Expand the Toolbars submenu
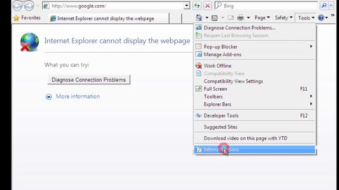The height and width of the screenshot is (190, 339). pos(254,97)
